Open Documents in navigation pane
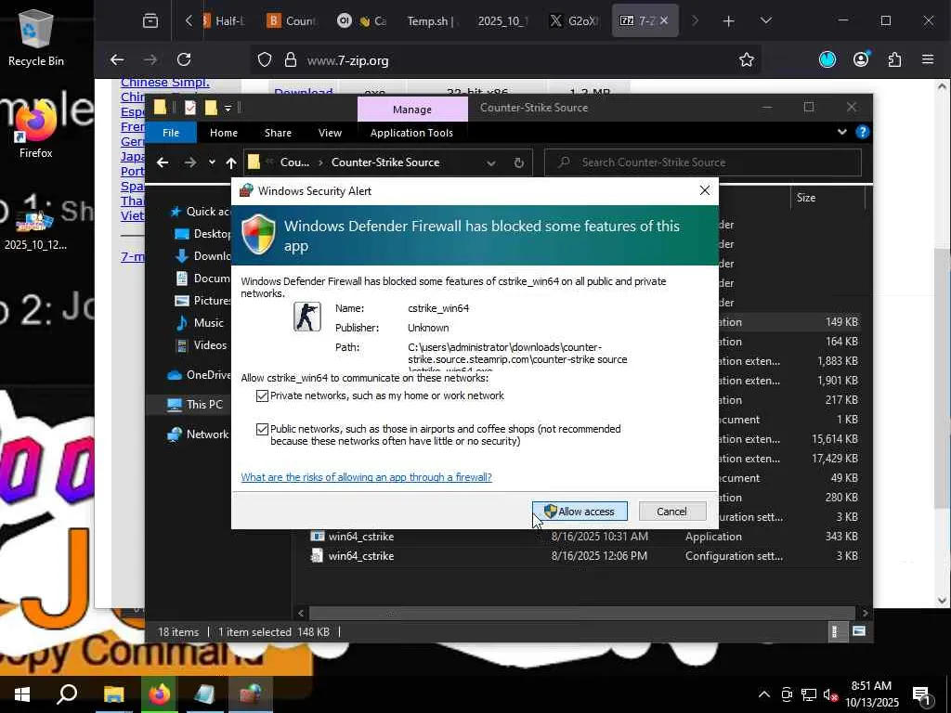The height and width of the screenshot is (713, 951). click(202, 279)
